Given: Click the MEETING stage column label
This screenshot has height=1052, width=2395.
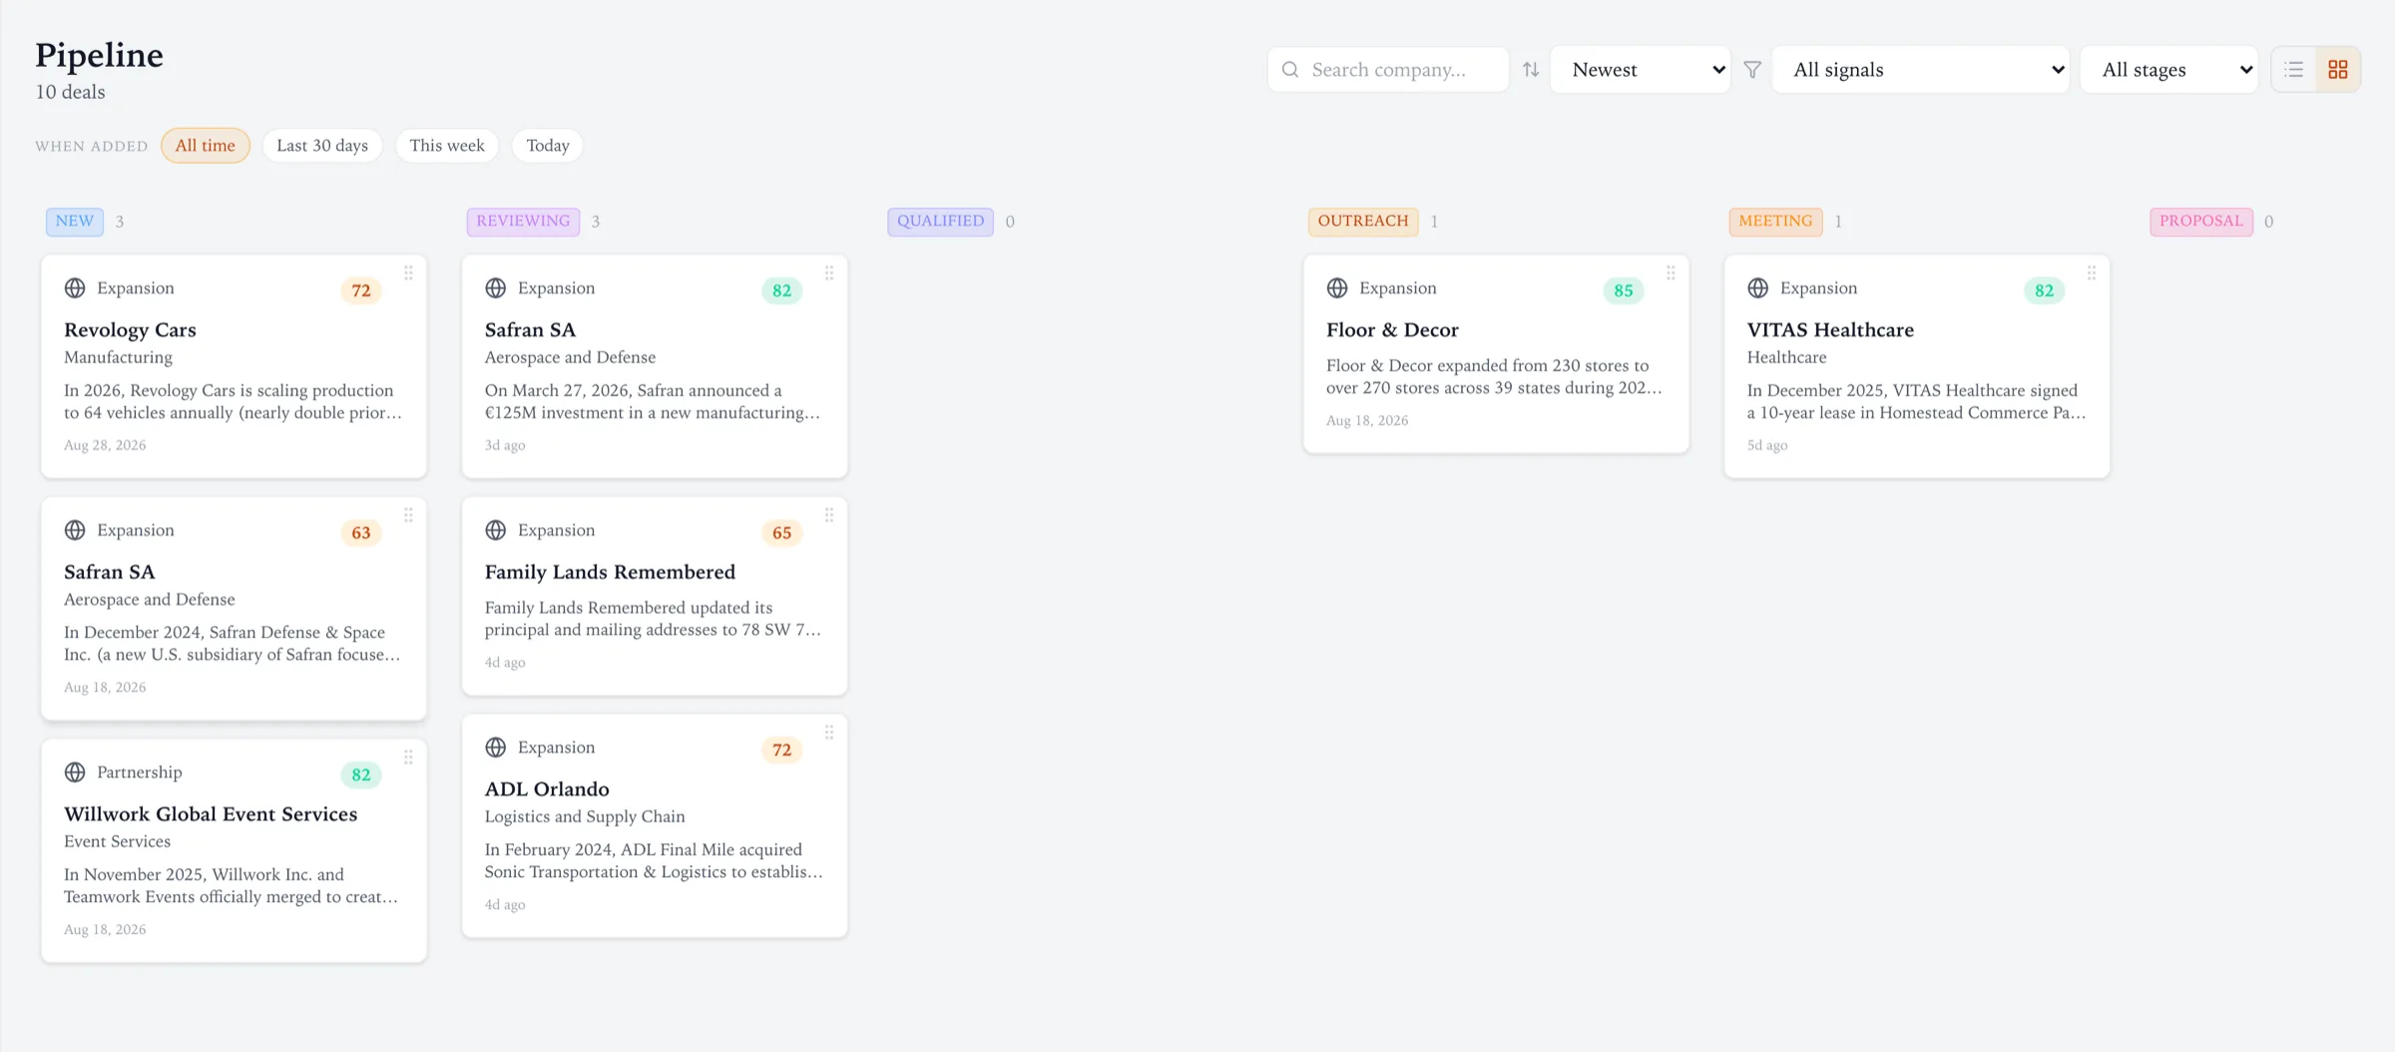Looking at the screenshot, I should 1775,222.
